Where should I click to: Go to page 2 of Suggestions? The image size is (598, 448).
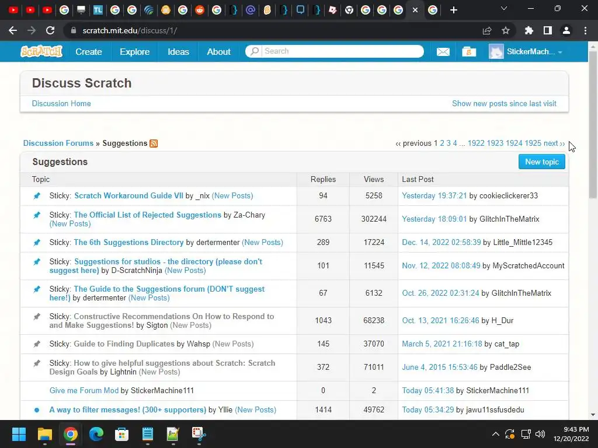442,143
